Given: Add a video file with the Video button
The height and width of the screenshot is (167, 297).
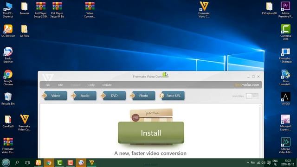Looking at the screenshot, I should [x=55, y=96].
